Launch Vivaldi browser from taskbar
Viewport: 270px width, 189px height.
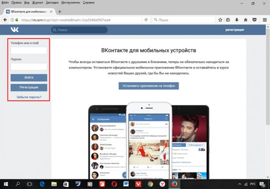coord(138,184)
